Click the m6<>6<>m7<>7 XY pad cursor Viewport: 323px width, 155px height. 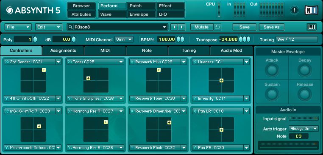point(39,126)
